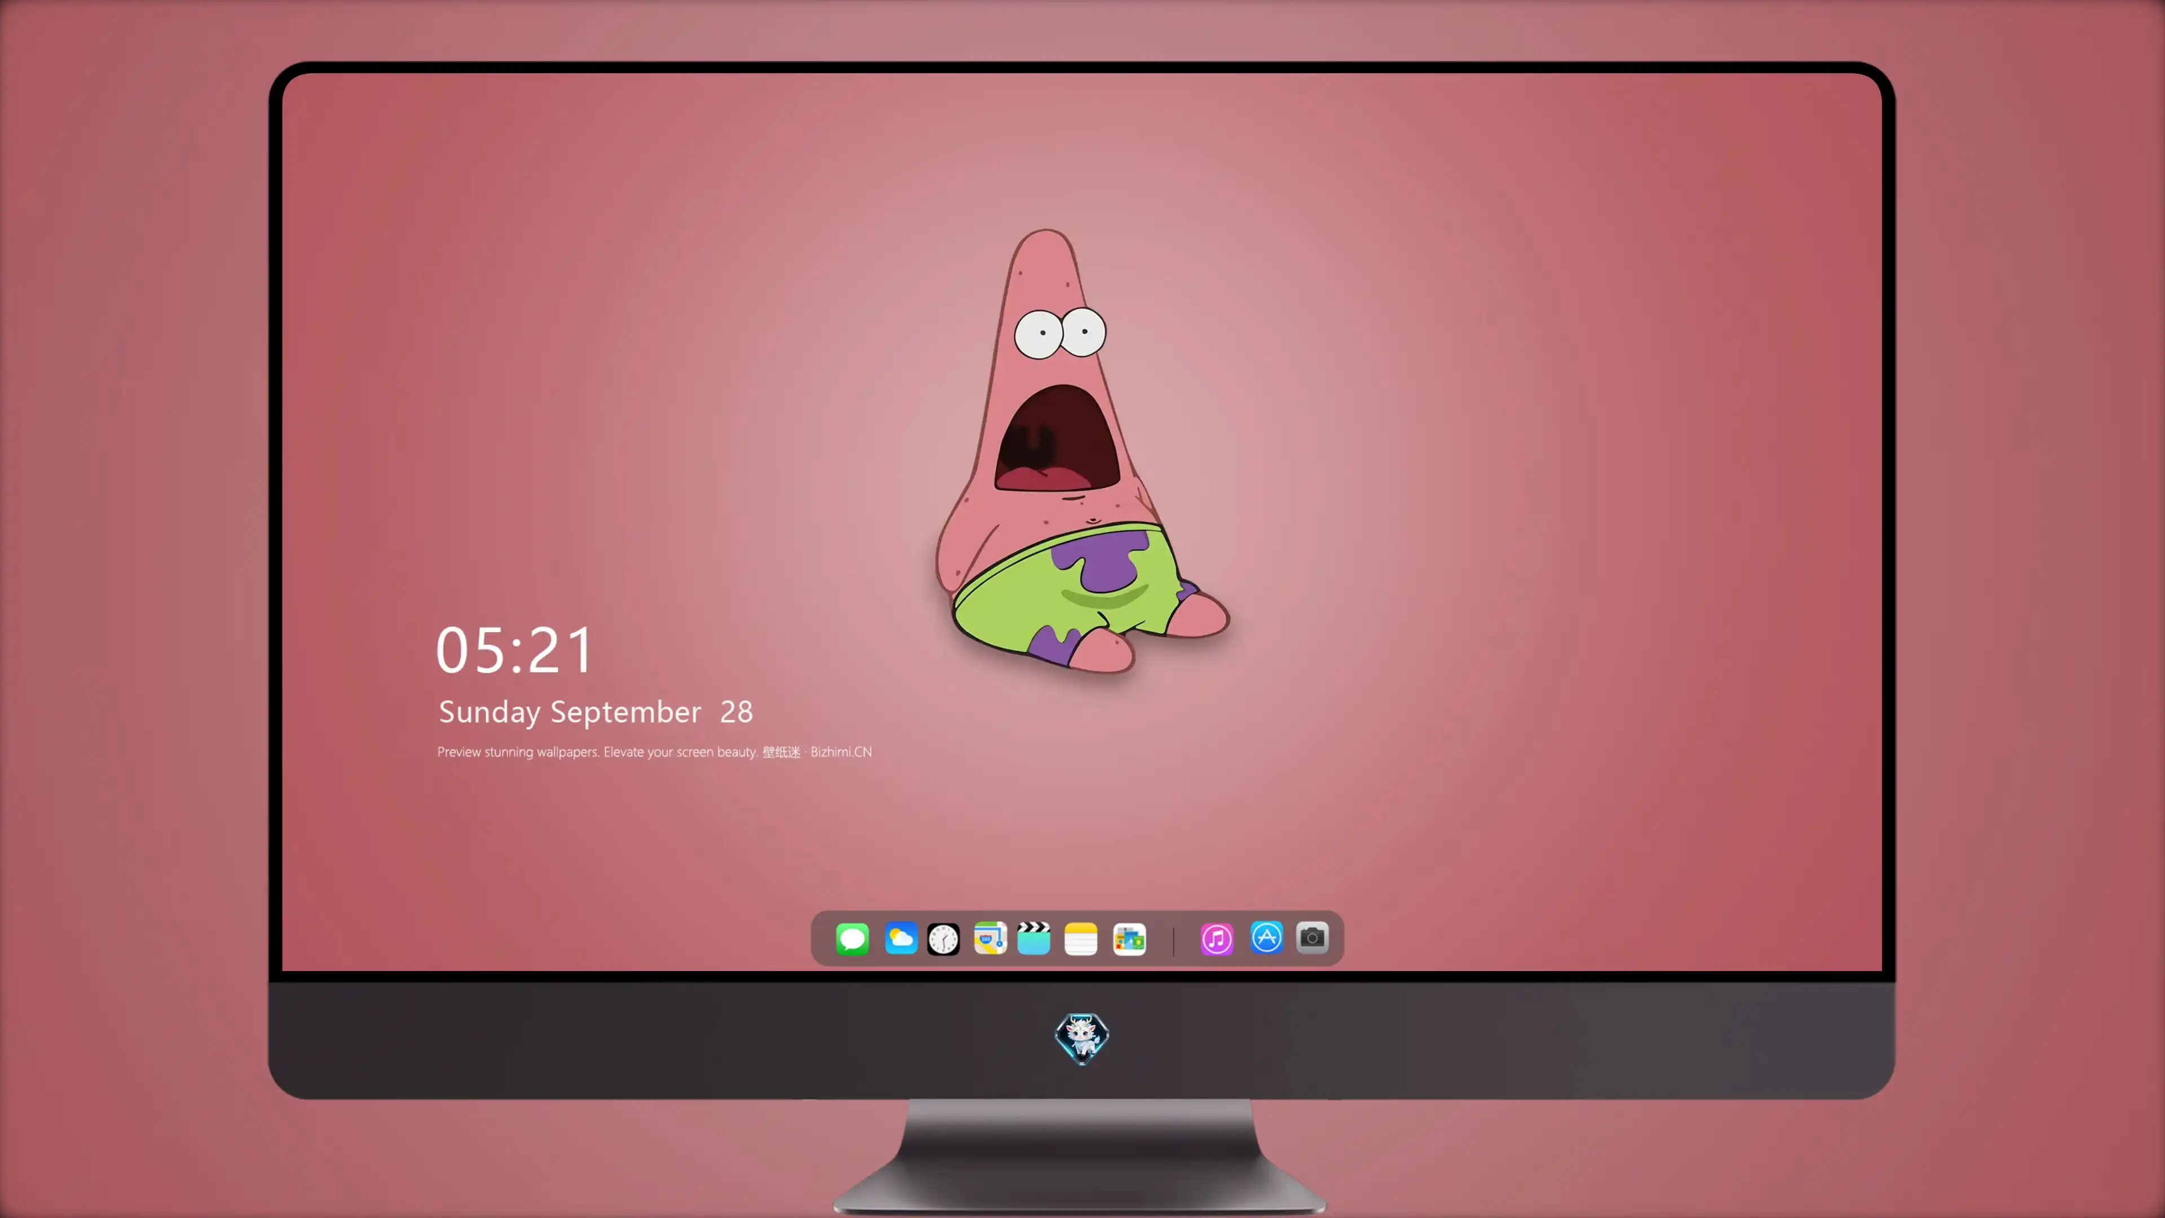Click the date "Sunday September 28"

tap(596, 712)
